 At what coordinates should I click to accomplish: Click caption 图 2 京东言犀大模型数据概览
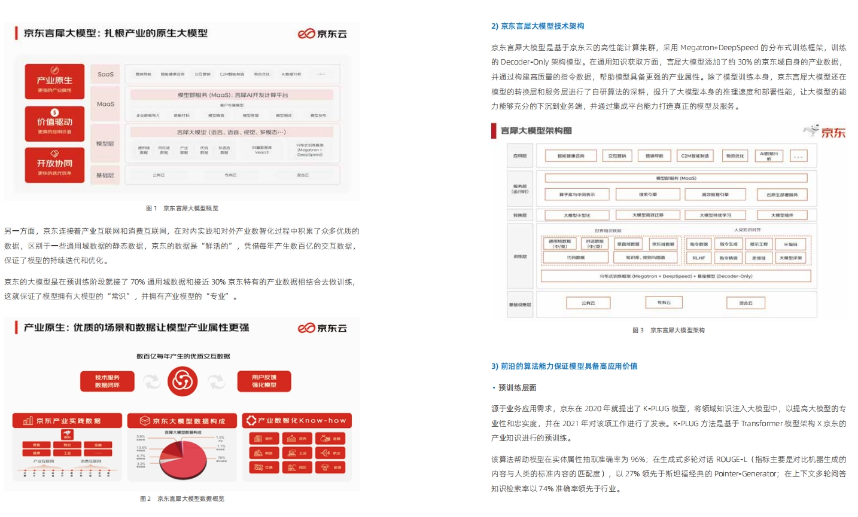pos(182,498)
